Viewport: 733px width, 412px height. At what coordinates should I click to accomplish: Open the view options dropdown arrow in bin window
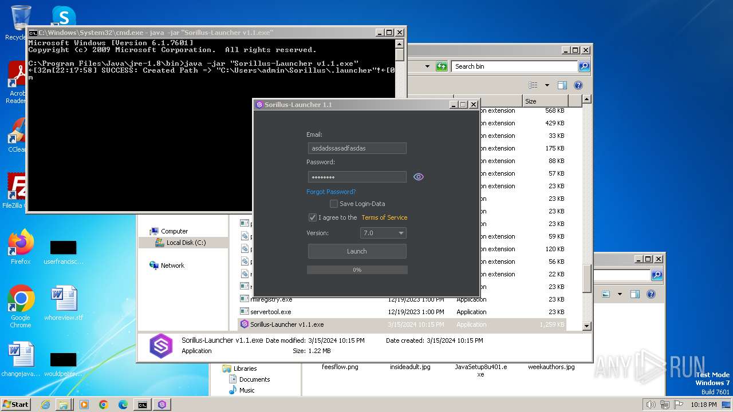tap(547, 85)
